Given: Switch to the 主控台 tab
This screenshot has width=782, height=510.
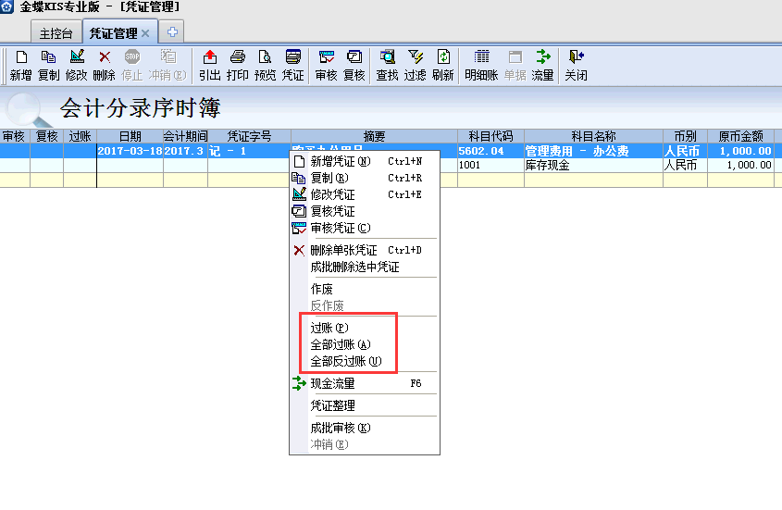Looking at the screenshot, I should [x=56, y=32].
